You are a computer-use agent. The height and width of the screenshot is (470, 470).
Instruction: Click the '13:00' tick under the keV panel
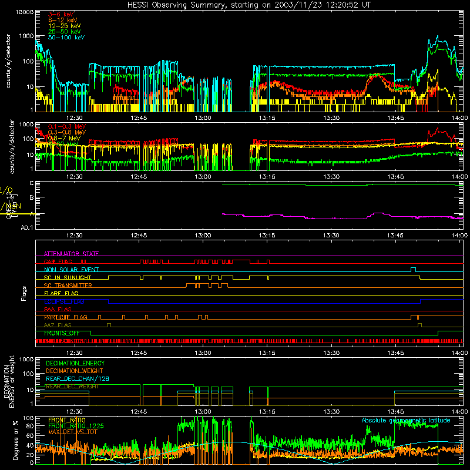click(203, 118)
